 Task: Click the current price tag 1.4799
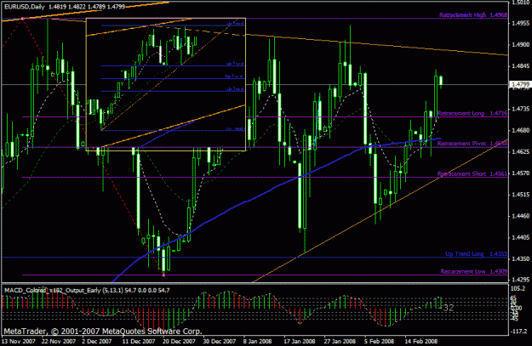coord(520,84)
